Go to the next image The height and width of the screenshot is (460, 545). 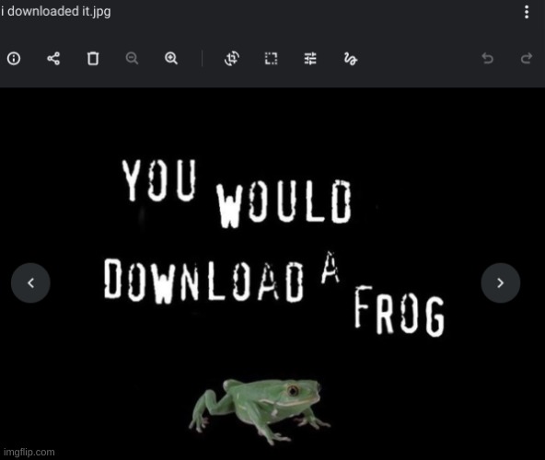[x=501, y=282]
